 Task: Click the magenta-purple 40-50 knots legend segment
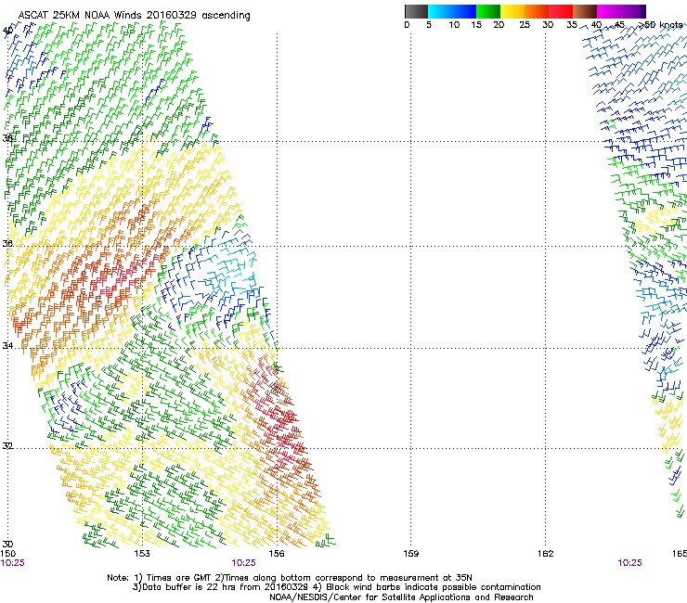pos(621,11)
